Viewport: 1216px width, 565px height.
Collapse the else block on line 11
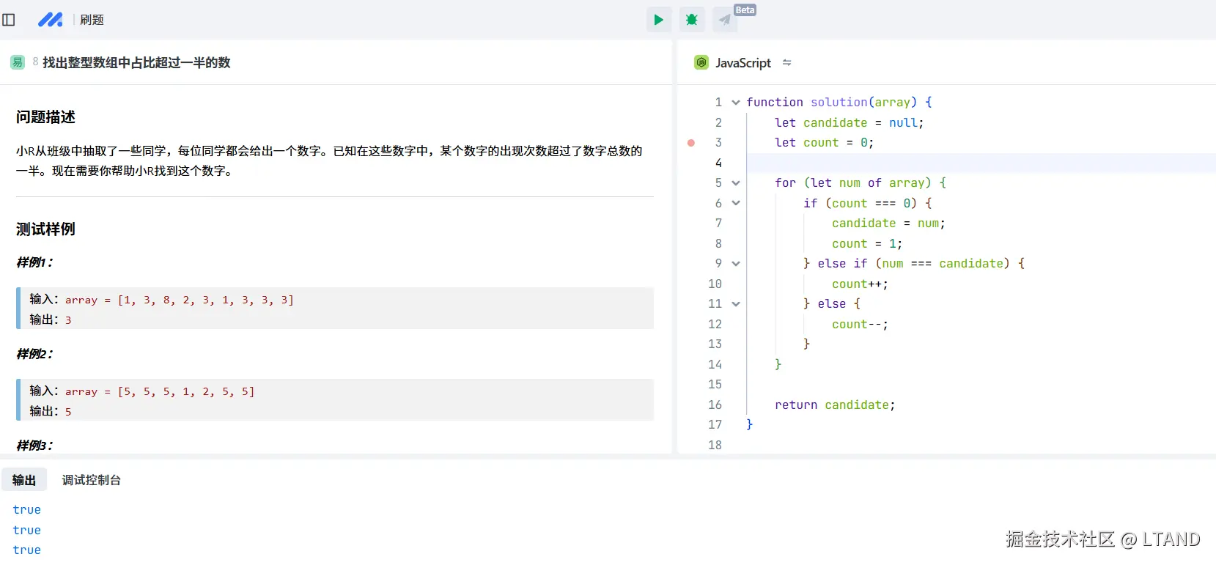pos(736,304)
